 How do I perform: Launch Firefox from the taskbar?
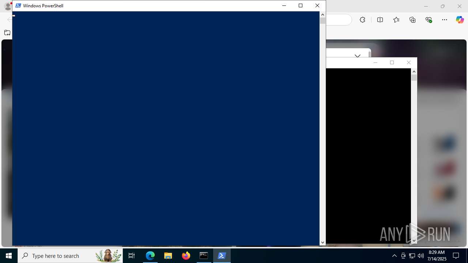[x=186, y=256]
